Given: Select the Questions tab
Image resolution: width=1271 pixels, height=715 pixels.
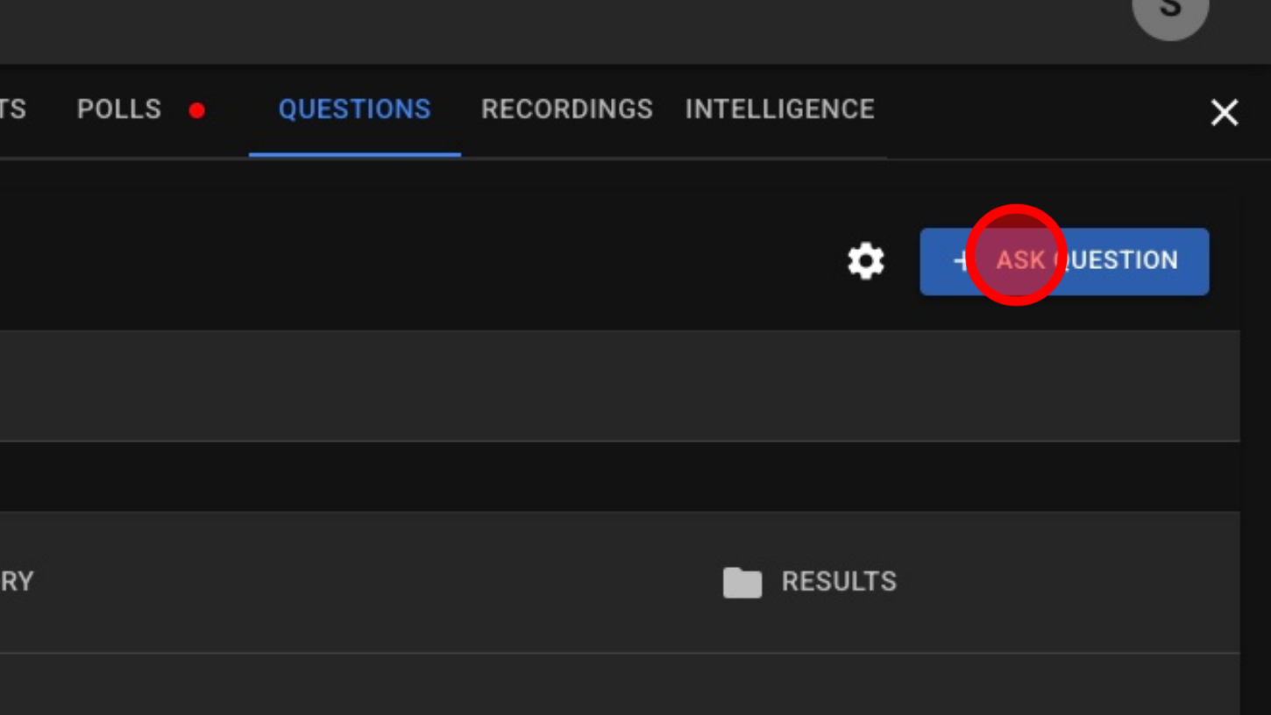Looking at the screenshot, I should pos(354,110).
